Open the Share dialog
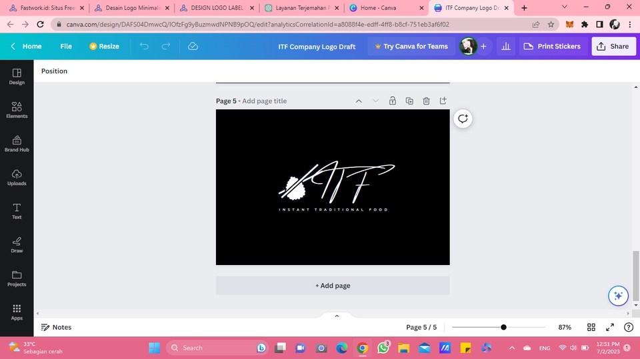Screen dimensions: 640x359 point(613,46)
